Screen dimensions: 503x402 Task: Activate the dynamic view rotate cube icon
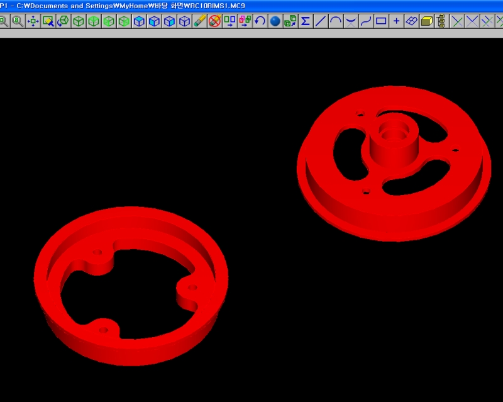click(64, 21)
